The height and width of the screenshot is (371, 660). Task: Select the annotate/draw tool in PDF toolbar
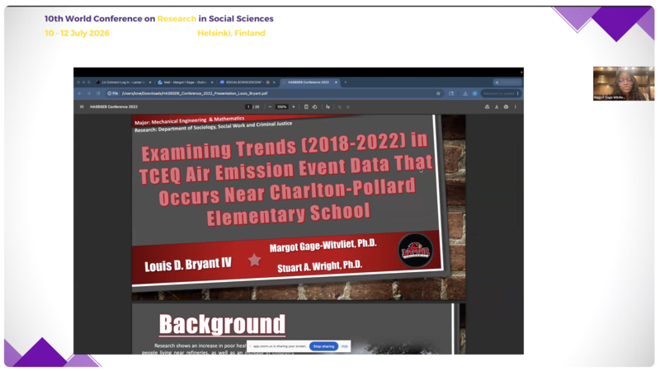tap(328, 107)
